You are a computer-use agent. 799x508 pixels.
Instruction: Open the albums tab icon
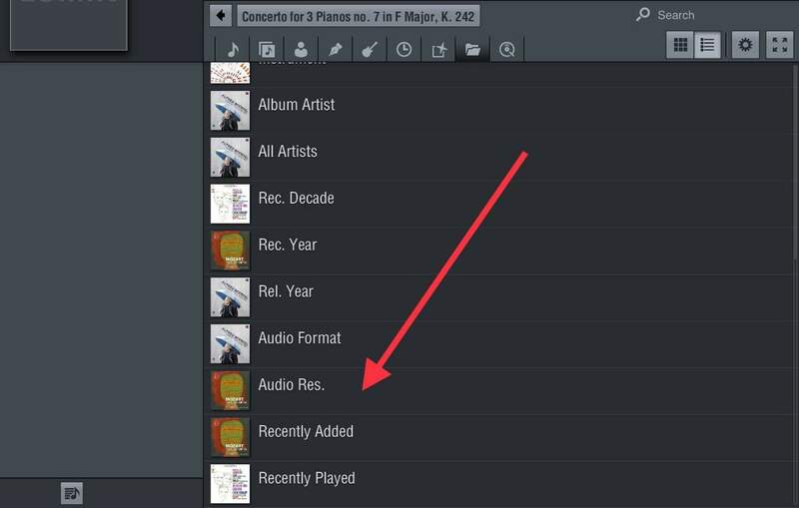(267, 49)
